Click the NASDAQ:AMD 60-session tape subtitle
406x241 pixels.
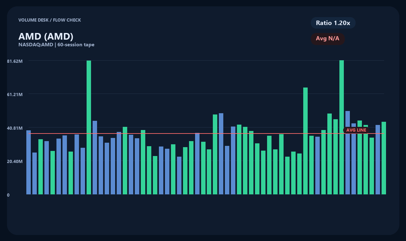[56, 45]
